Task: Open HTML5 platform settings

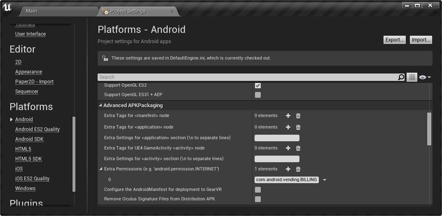Action: tap(23, 149)
